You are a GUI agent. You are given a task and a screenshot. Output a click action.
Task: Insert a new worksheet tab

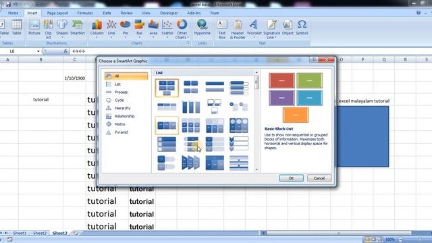coord(75,233)
